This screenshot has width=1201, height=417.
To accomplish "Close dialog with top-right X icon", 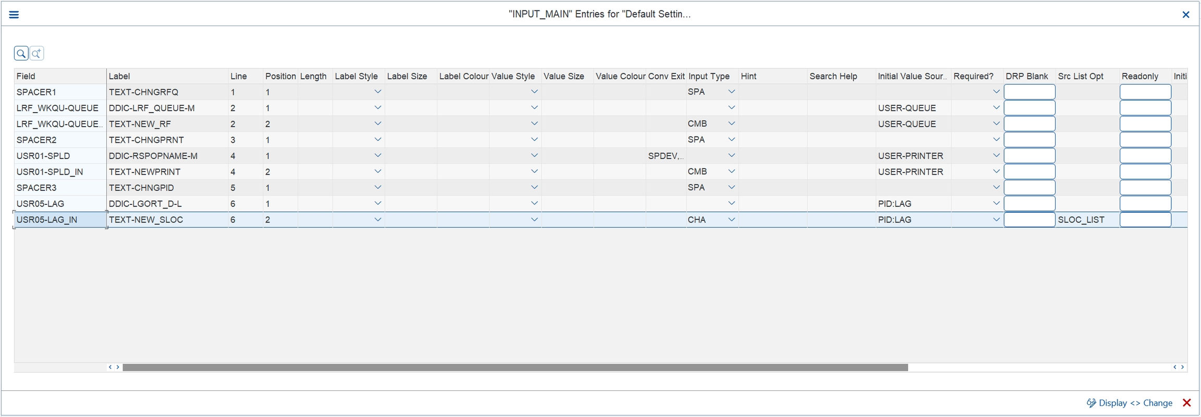I will tap(1186, 15).
